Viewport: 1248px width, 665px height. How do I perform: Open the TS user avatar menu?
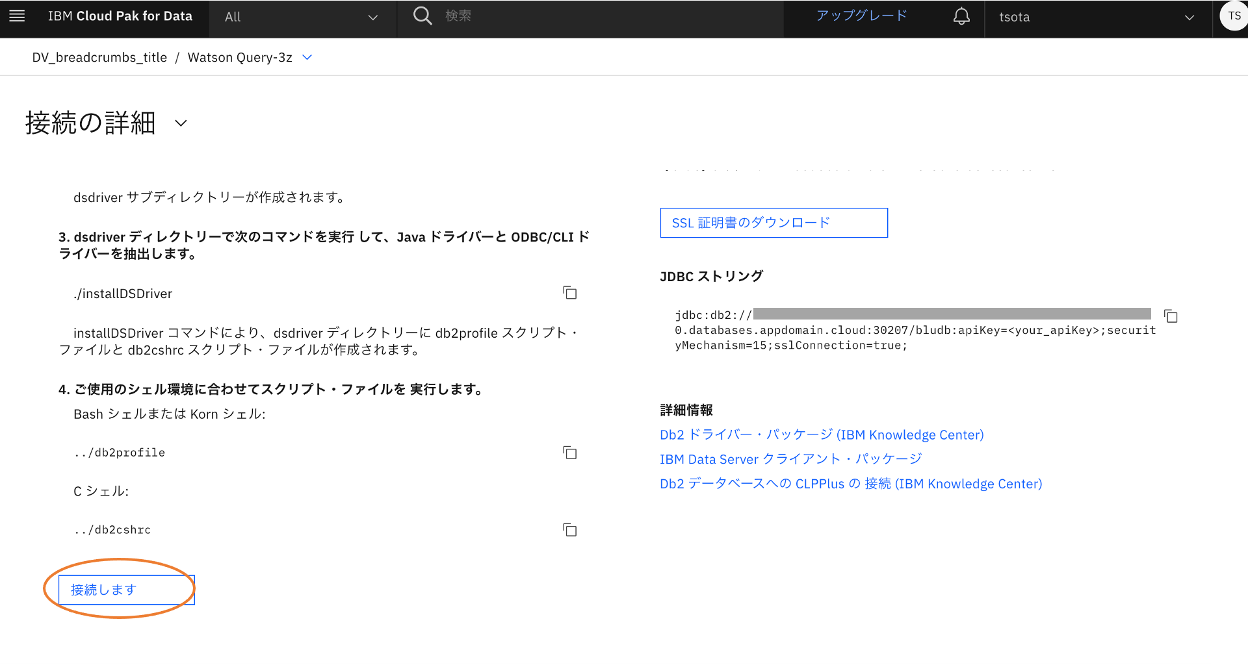coord(1234,16)
